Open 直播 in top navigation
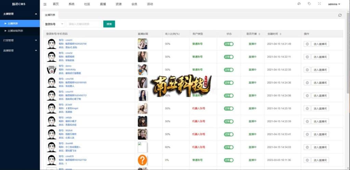Image resolution: width=350 pixels, height=170 pixels. (103, 4)
